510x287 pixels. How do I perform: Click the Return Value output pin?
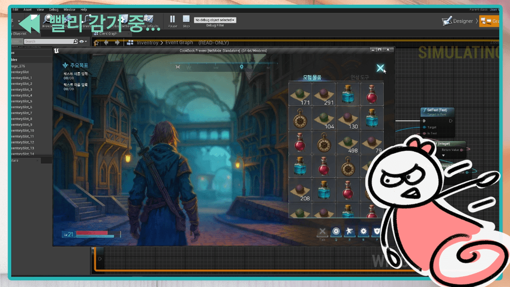tap(461, 150)
